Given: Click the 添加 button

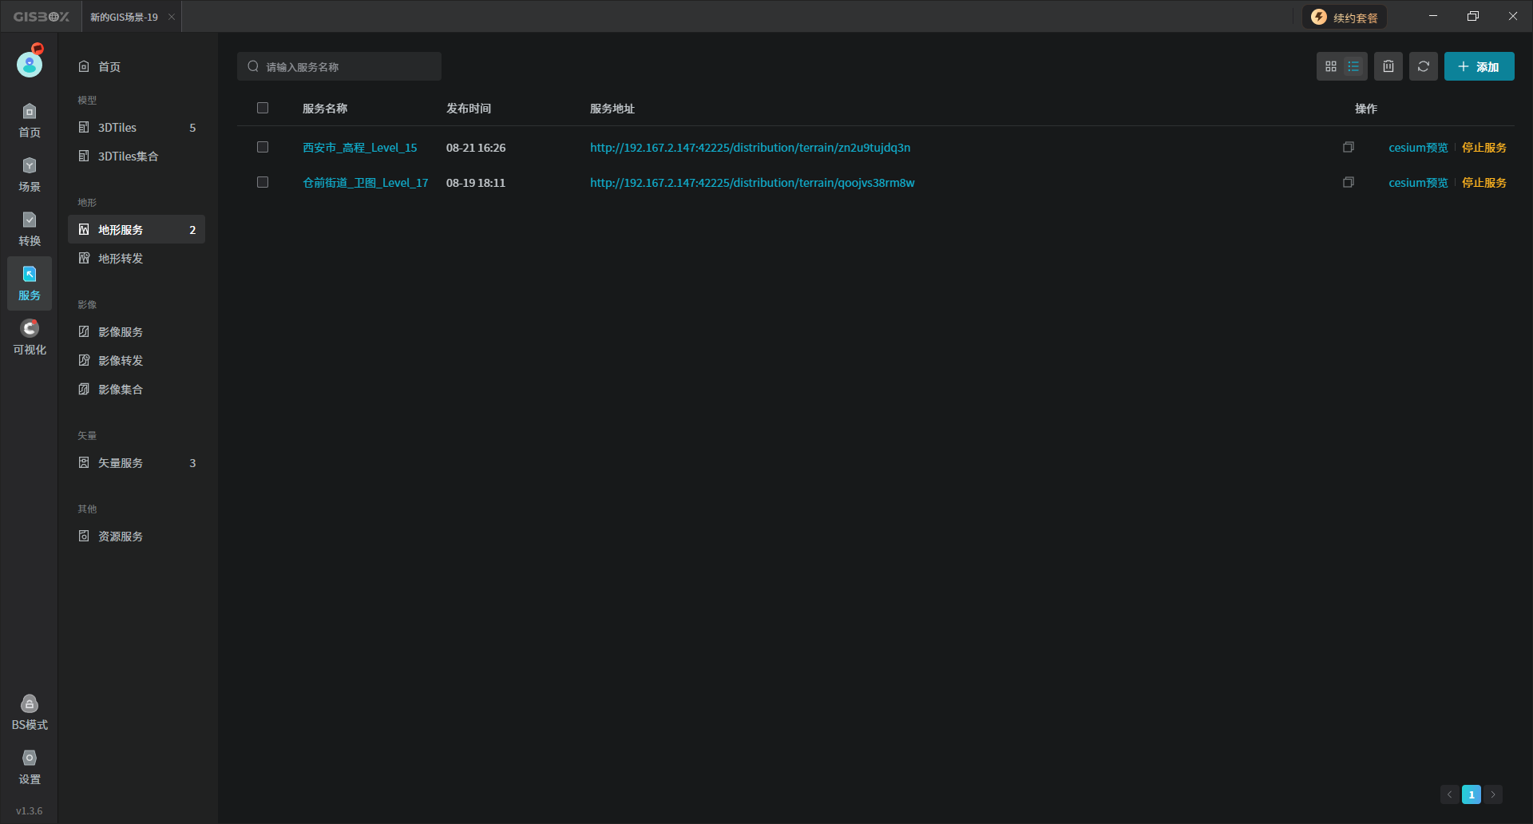Looking at the screenshot, I should pos(1479,67).
